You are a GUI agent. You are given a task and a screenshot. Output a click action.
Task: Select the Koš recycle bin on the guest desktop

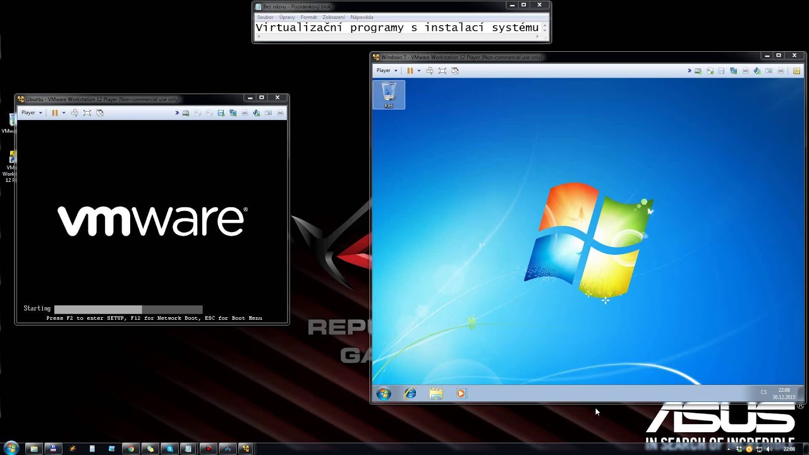click(x=389, y=95)
